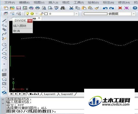Open the 工具(T) menu
Screen dimensions: 138x114
(79, 3)
